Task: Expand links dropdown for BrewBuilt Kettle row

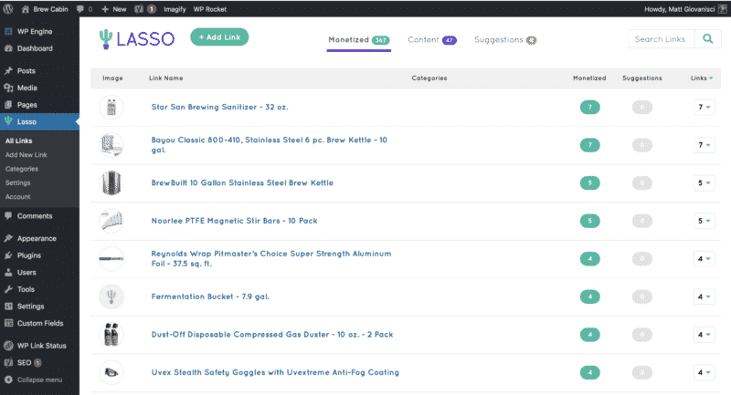Action: 704,182
